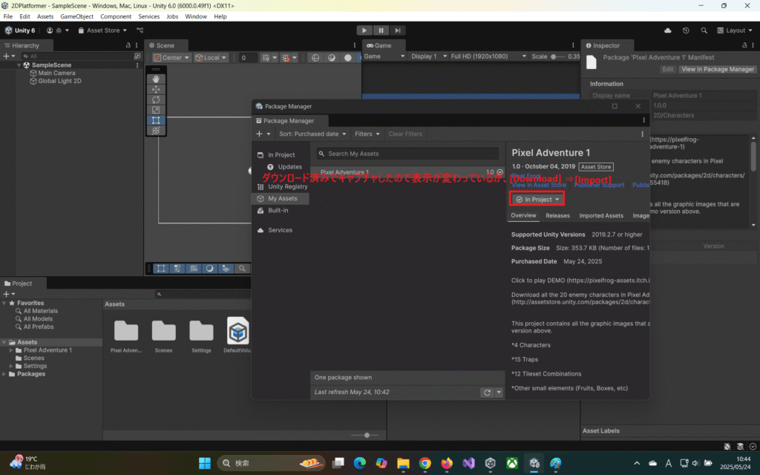Open the Sort: Purchased date dropdown

[x=312, y=134]
